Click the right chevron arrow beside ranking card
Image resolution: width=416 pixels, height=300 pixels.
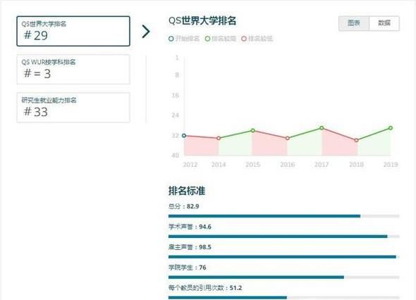click(x=146, y=32)
